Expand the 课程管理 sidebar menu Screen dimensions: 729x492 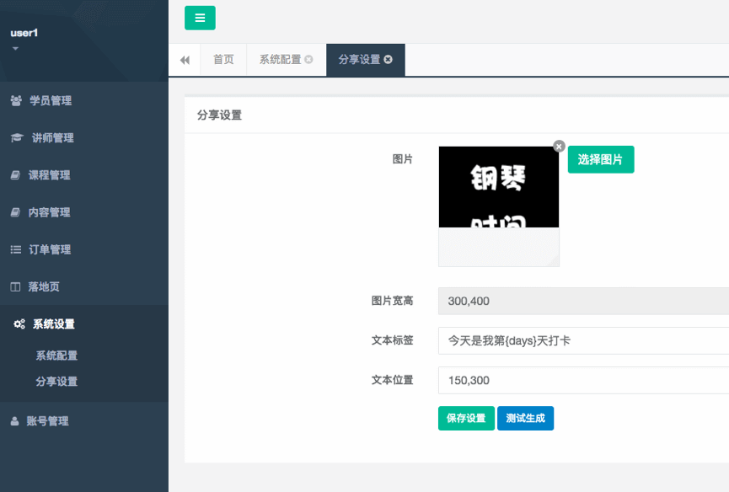tap(49, 175)
